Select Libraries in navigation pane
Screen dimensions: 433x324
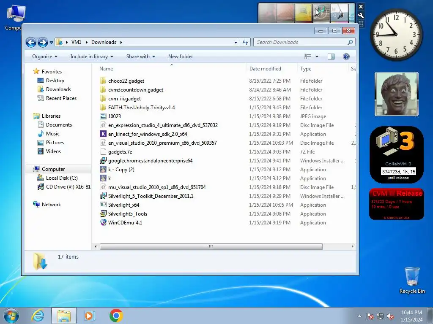point(51,116)
